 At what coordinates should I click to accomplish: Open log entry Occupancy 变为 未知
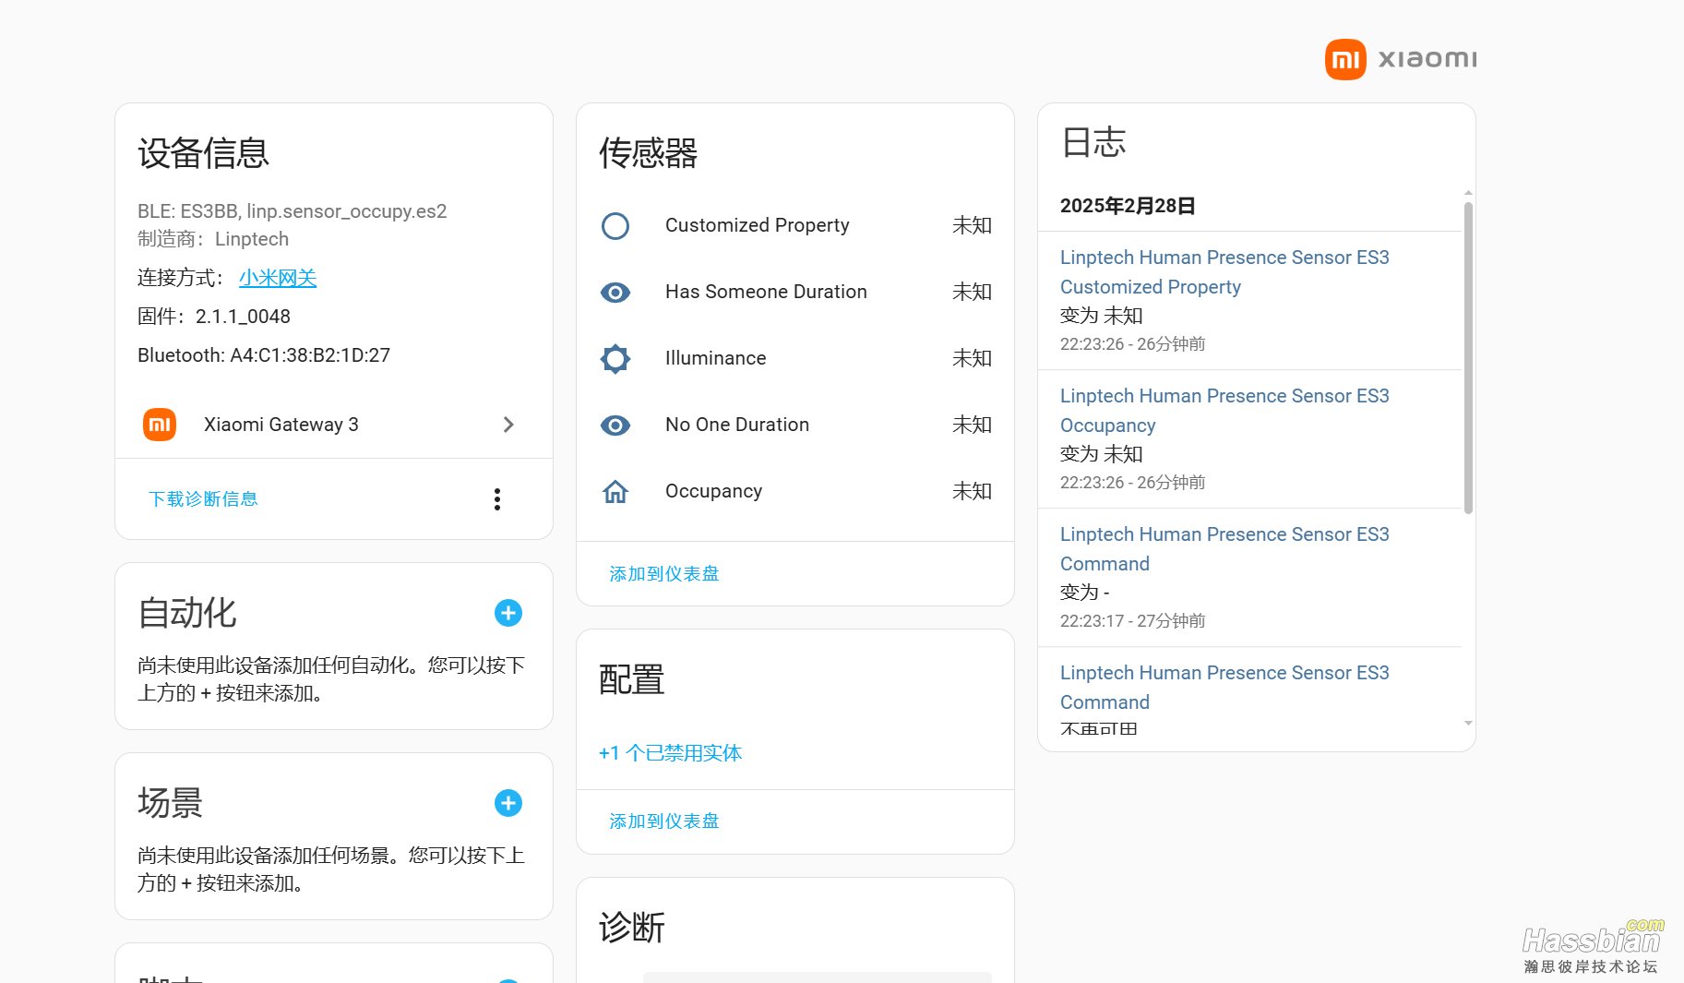[x=1250, y=439]
